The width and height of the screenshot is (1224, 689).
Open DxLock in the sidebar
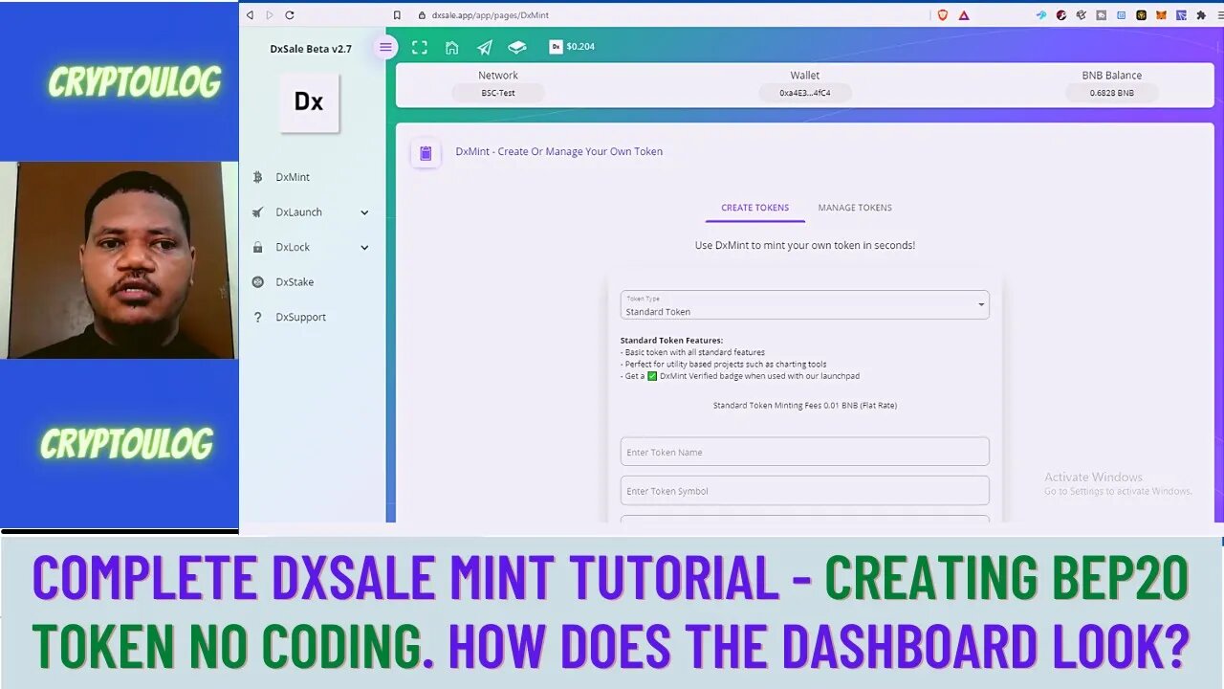click(x=293, y=247)
